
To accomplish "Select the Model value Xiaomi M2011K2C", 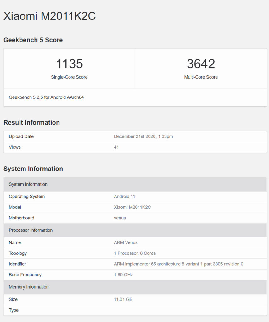I will (132, 207).
